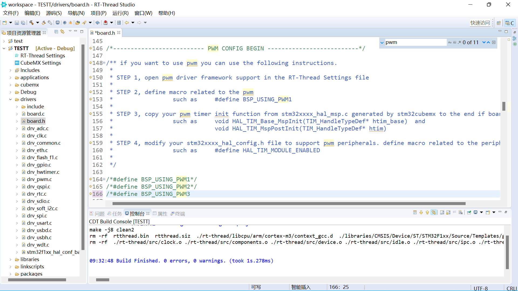Clear the build console output
Viewport: 518px width, 291px height.
(x=461, y=213)
